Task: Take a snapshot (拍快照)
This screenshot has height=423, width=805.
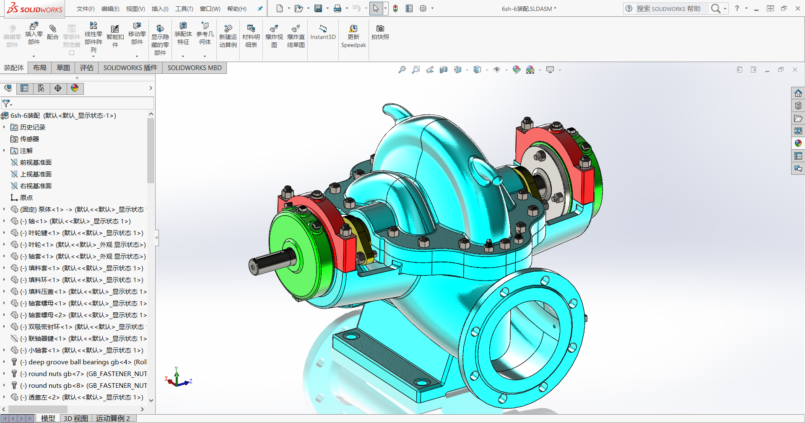Action: click(380, 32)
